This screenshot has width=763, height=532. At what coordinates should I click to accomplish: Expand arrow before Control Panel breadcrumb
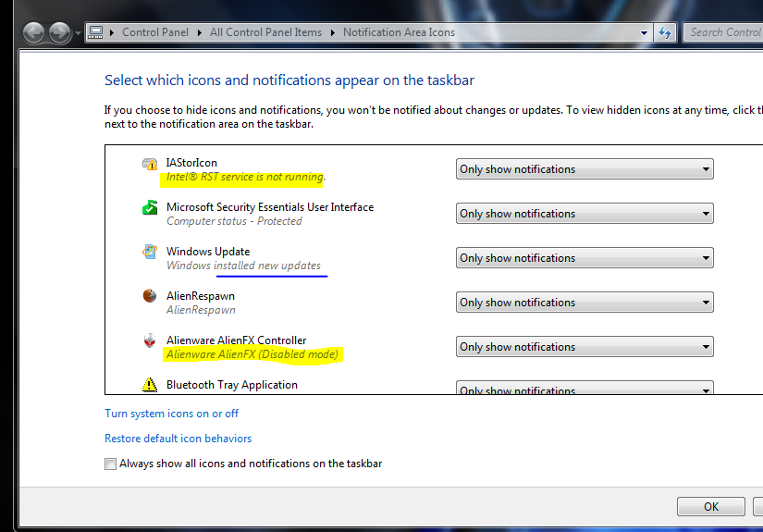[x=112, y=32]
